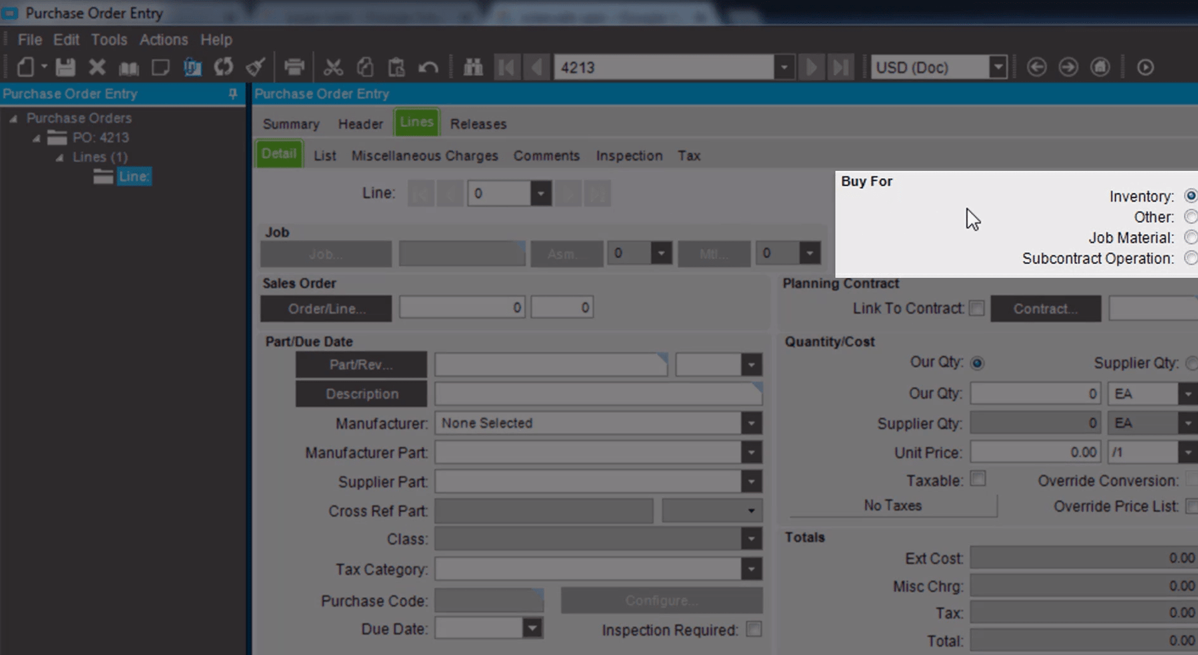This screenshot has width=1198, height=655.
Task: Select the Inventory radio button
Action: pyautogui.click(x=1191, y=196)
